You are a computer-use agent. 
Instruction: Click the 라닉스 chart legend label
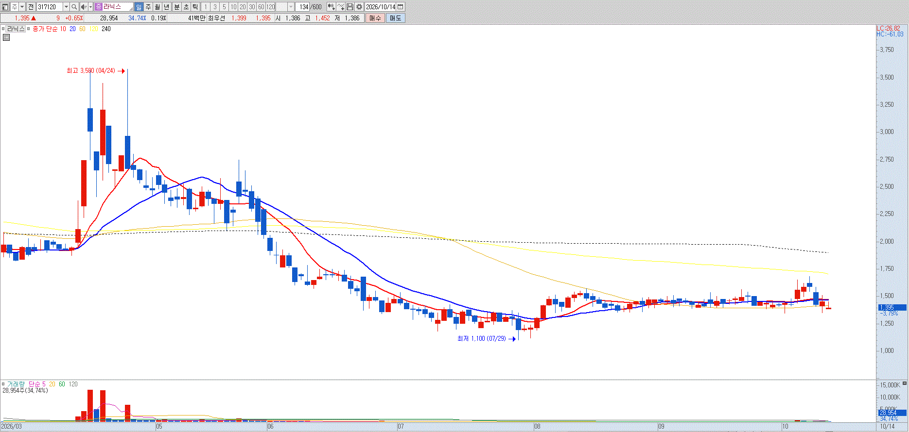(x=16, y=29)
